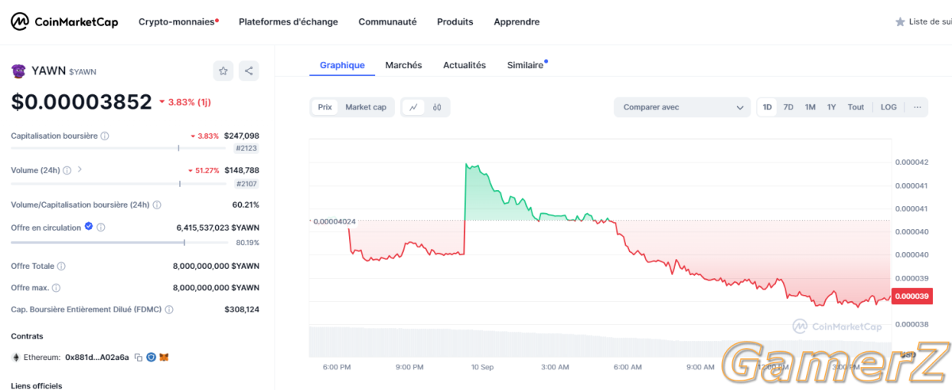Click info icon beside Offre Totale
Viewport: 952px width, 390px height.
pyautogui.click(x=61, y=267)
